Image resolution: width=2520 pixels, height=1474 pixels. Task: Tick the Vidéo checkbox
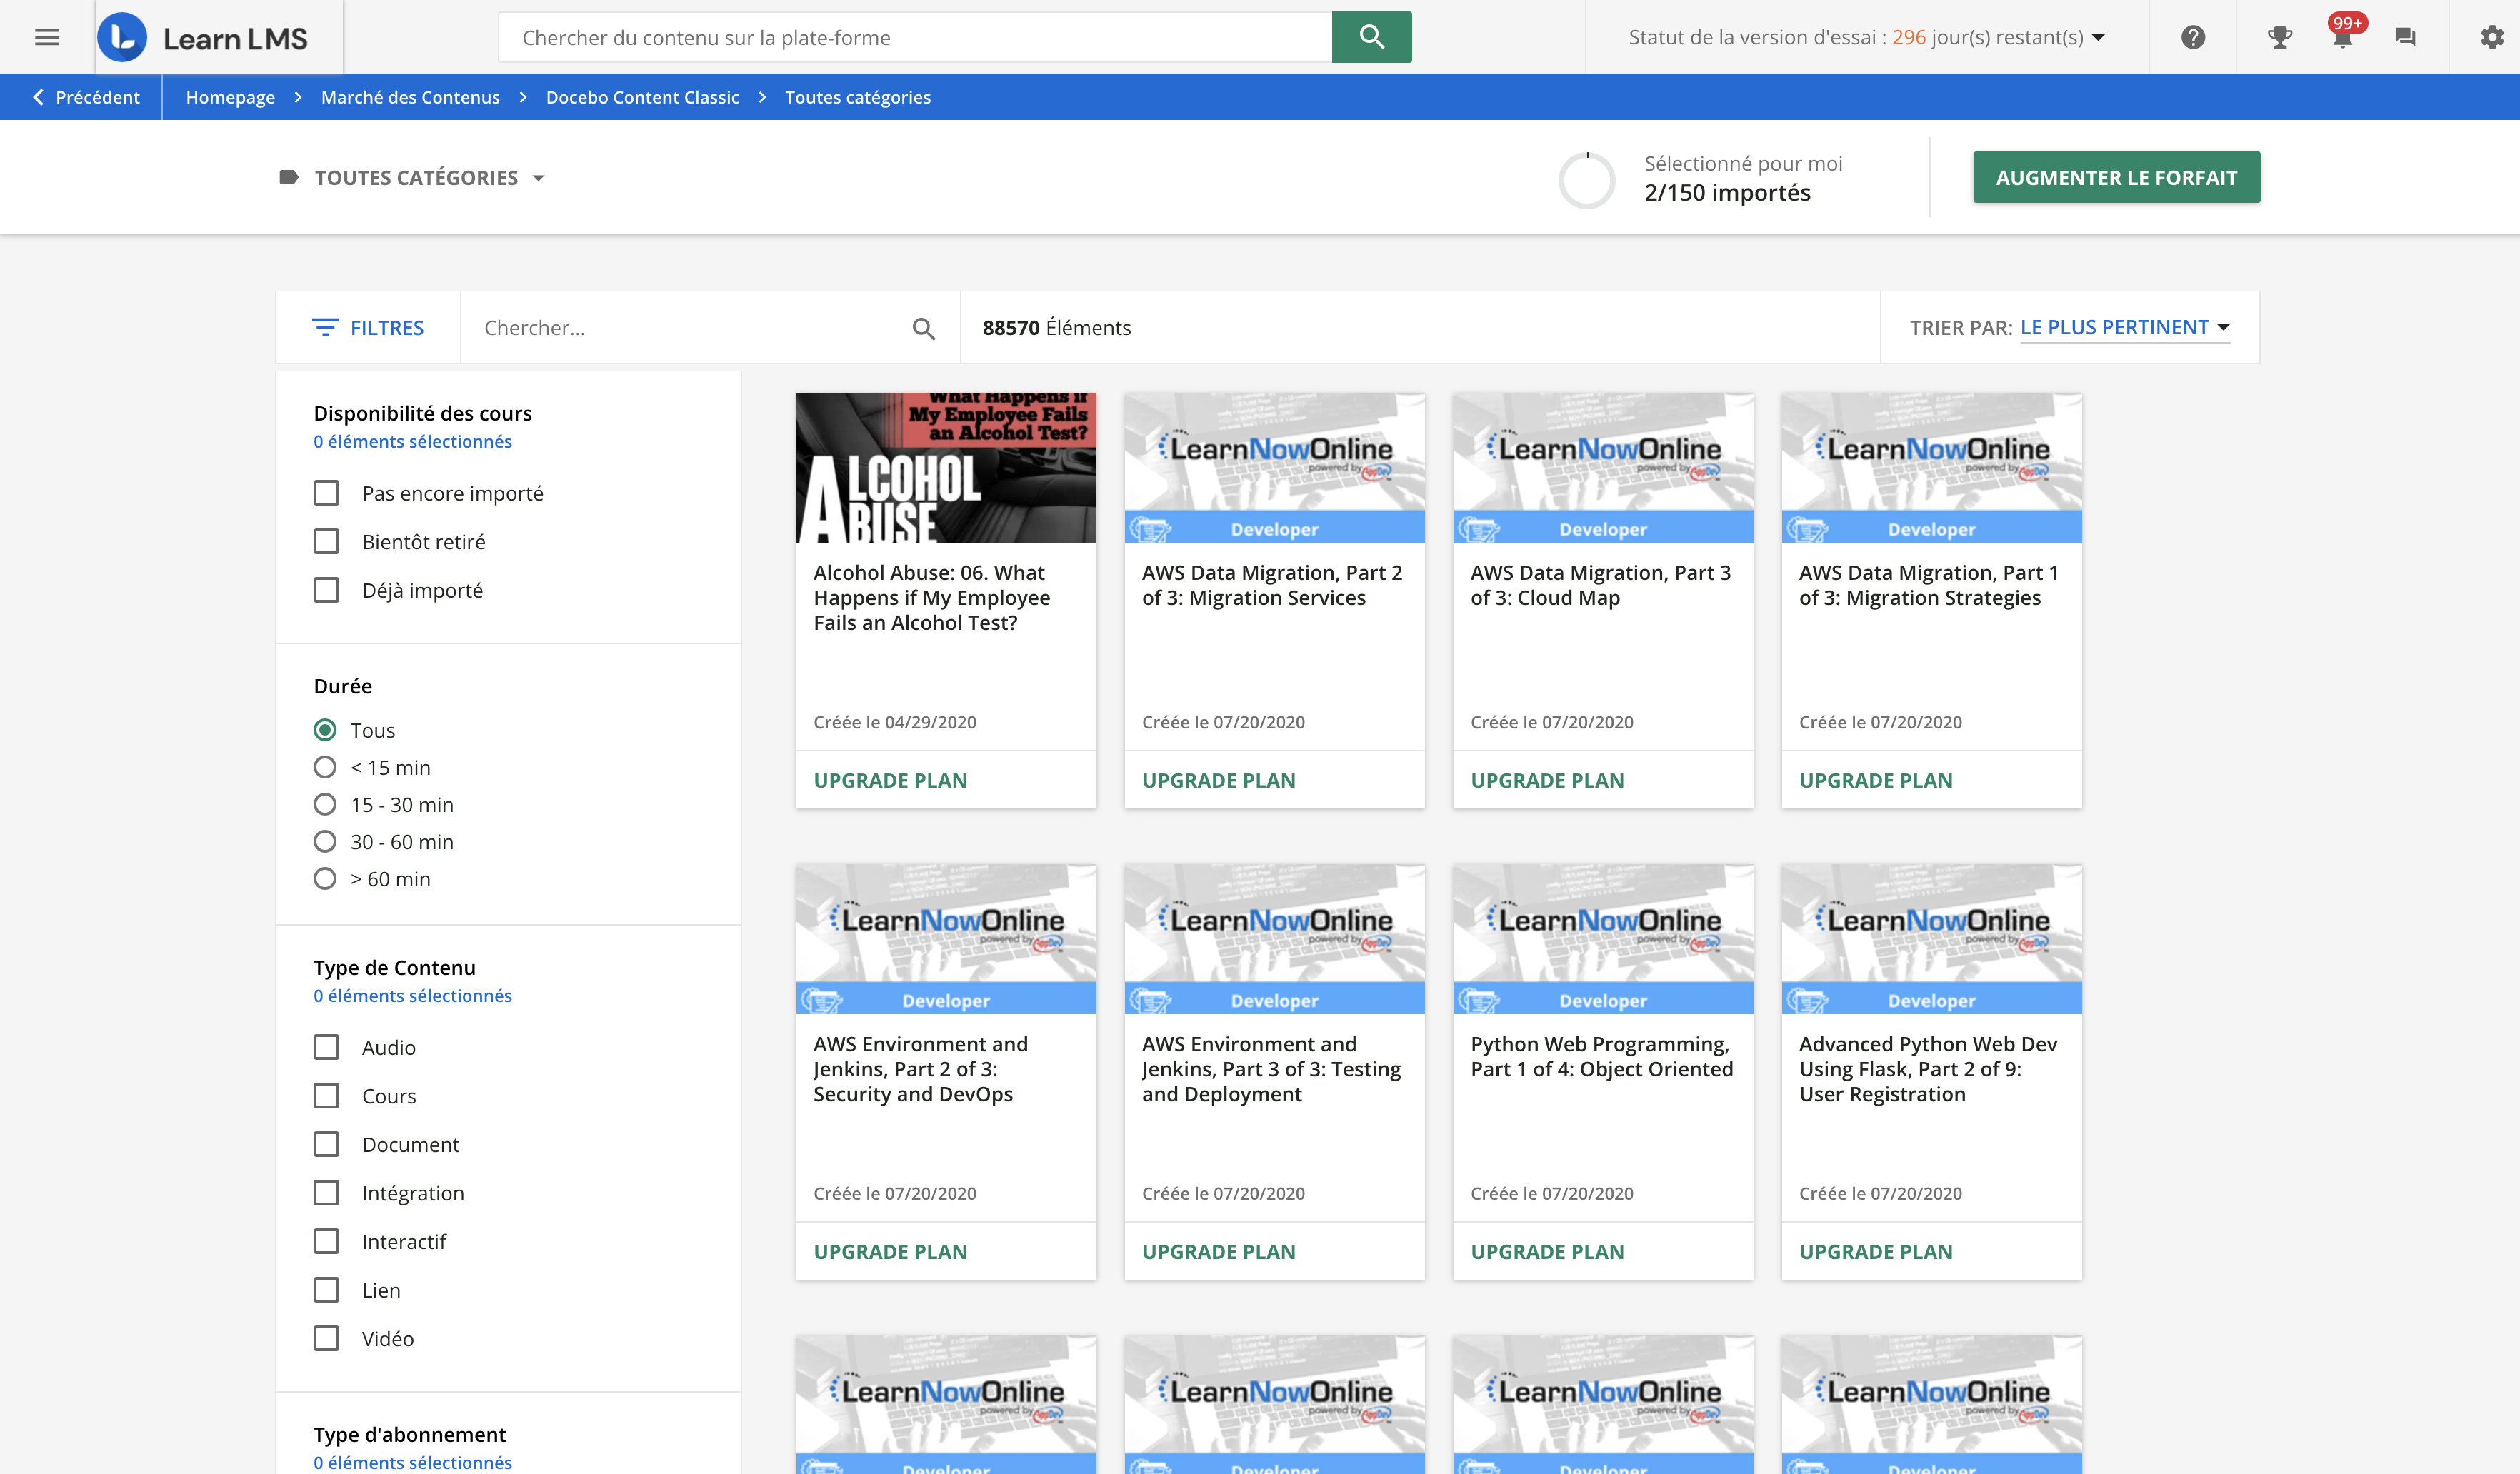tap(326, 1338)
